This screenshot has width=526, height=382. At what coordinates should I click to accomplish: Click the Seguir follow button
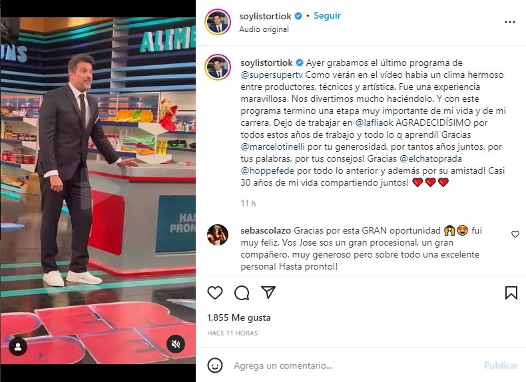[x=327, y=16]
